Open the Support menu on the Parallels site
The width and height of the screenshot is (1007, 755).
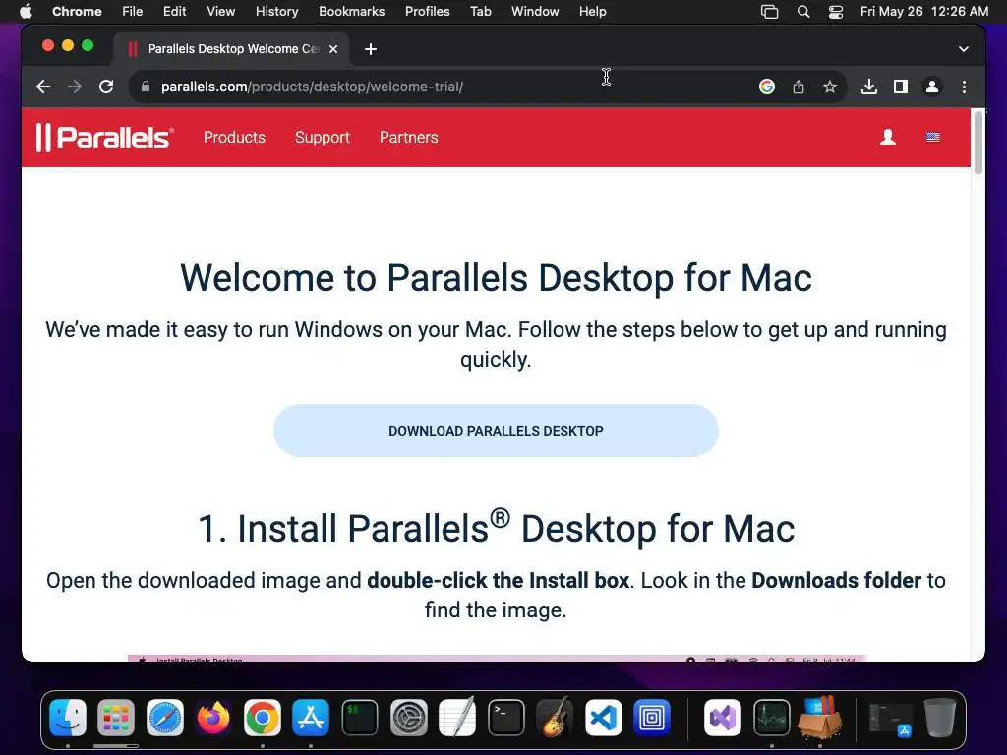[x=323, y=138]
